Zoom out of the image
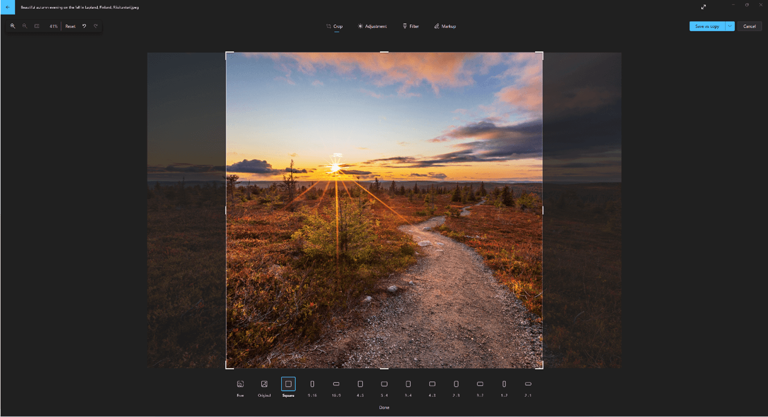This screenshot has height=417, width=768. point(25,26)
